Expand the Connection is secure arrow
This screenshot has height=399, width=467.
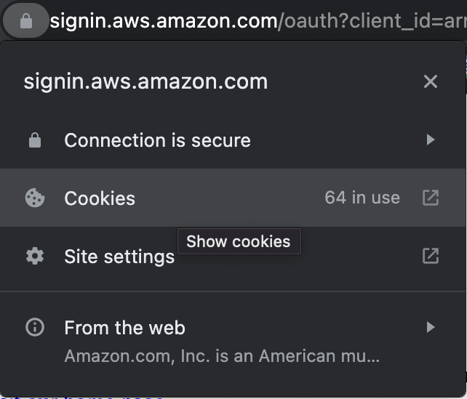(431, 140)
